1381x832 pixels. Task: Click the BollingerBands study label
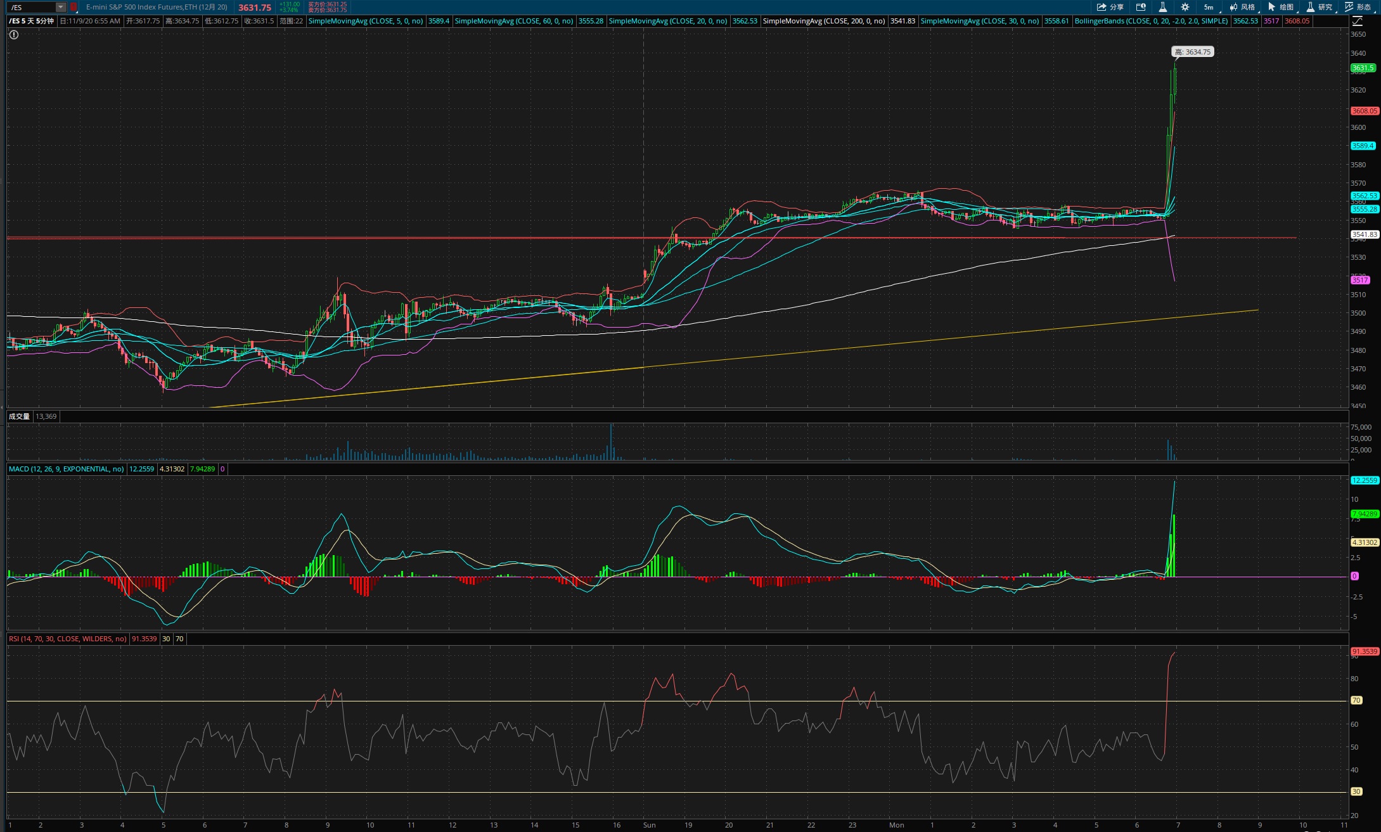tap(1151, 21)
